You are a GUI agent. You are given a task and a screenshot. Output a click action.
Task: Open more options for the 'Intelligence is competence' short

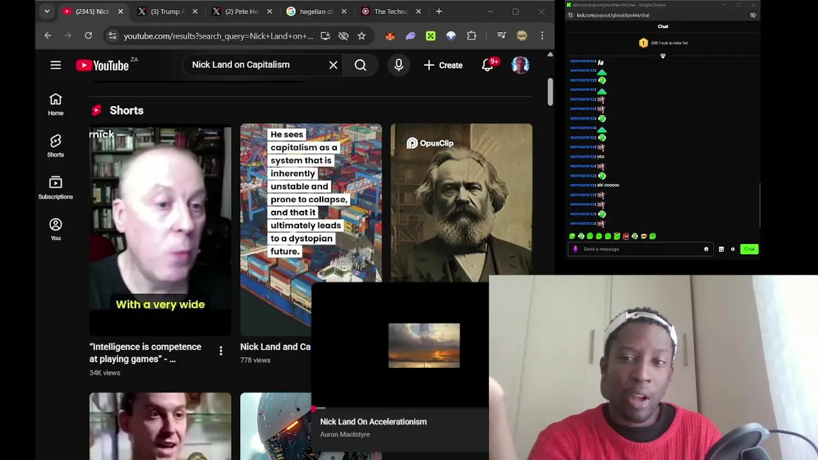(x=220, y=351)
